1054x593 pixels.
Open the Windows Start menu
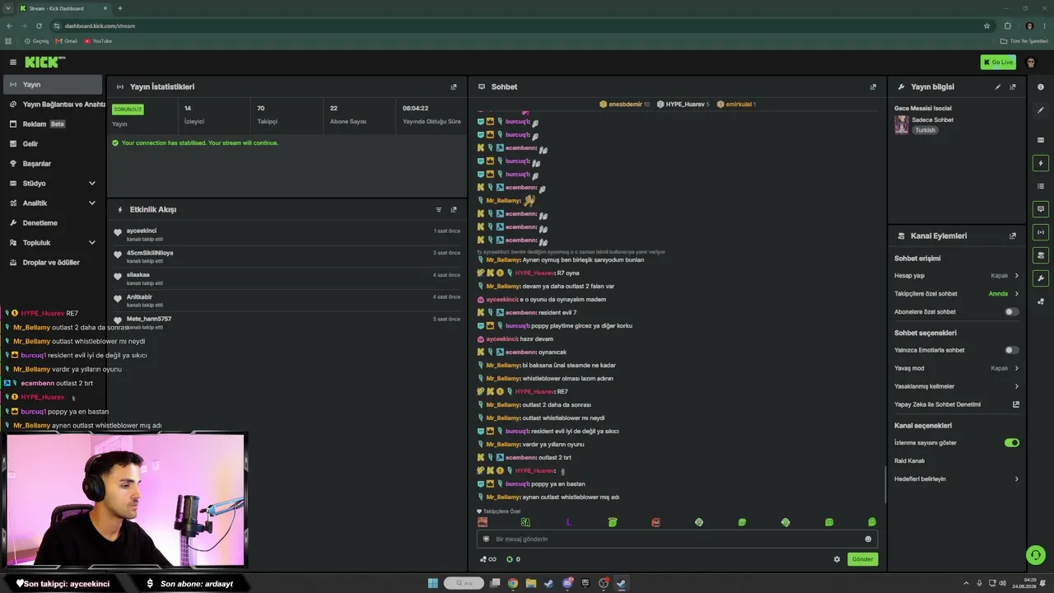click(x=433, y=583)
